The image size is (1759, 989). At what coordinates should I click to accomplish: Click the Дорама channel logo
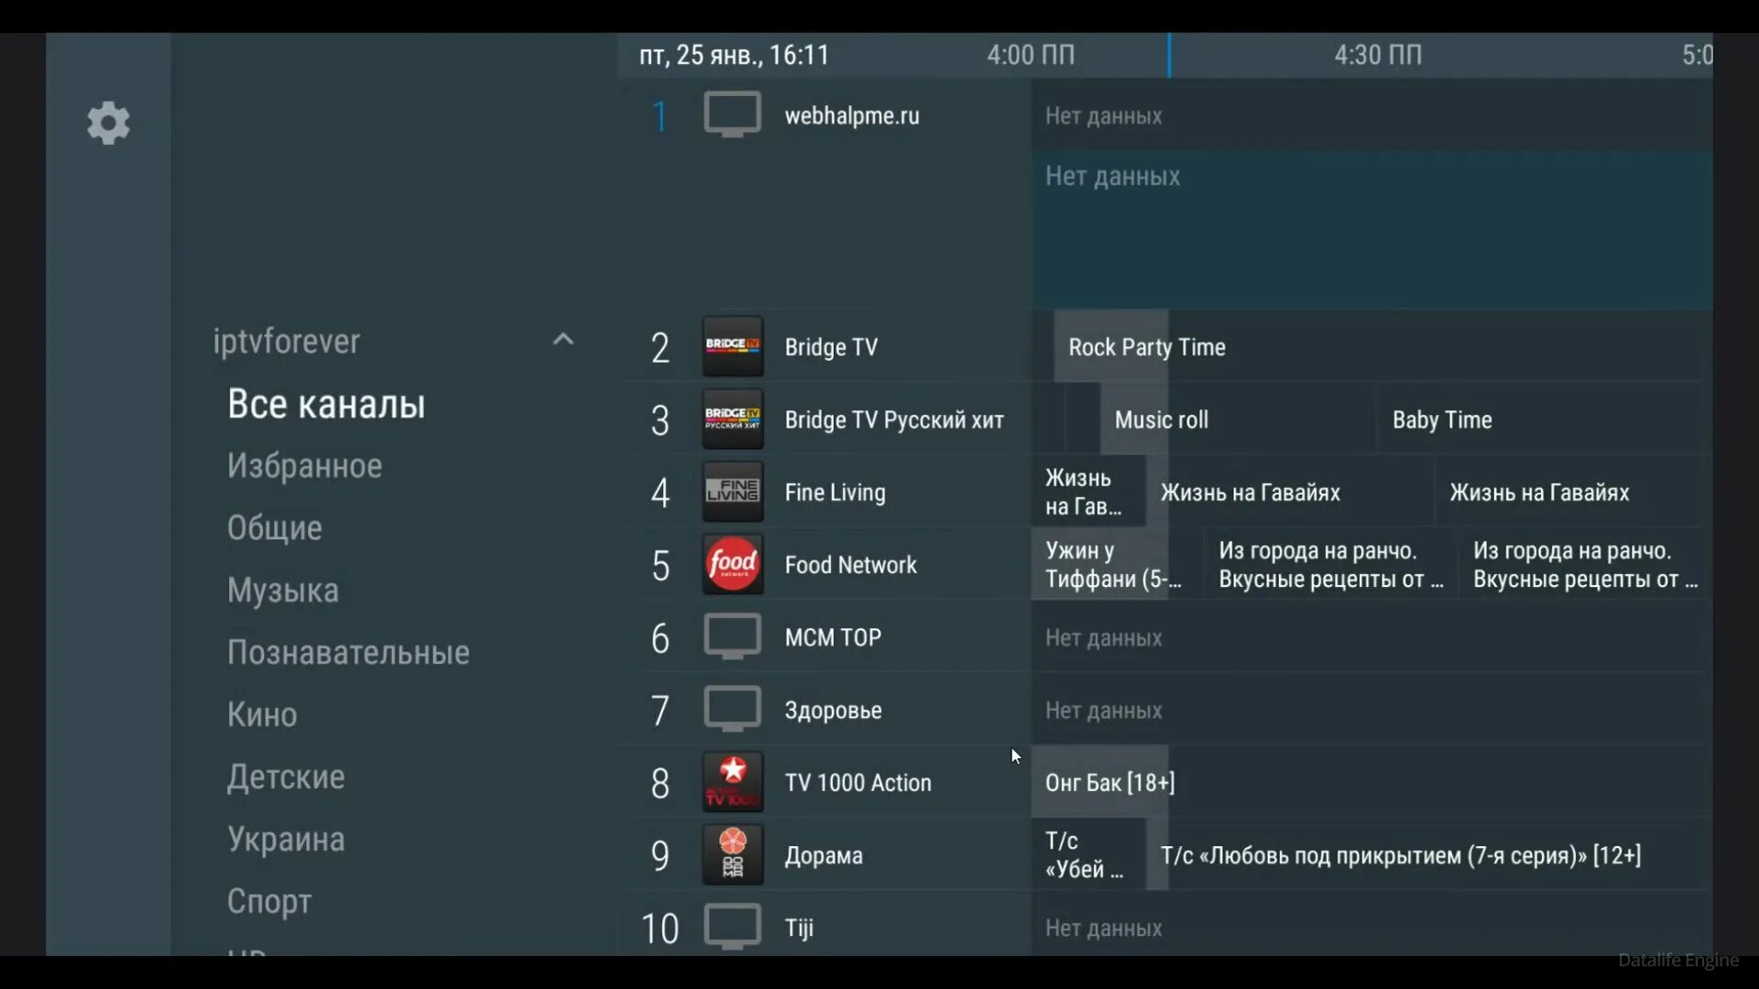tap(732, 854)
